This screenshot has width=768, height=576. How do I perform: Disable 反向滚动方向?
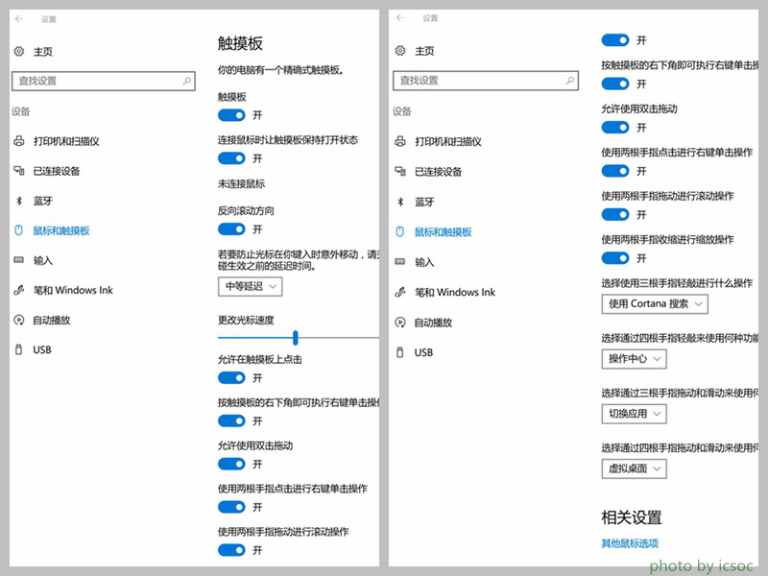[x=230, y=230]
